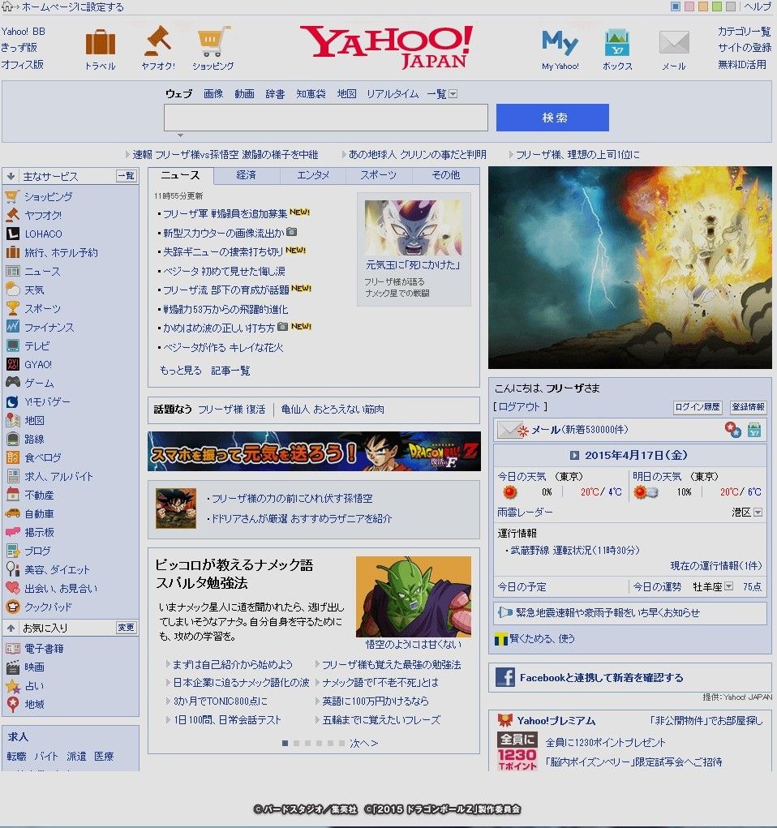This screenshot has width=777, height=828.
Task: Open 武蔵野線 運転状況 link
Action: [x=575, y=550]
